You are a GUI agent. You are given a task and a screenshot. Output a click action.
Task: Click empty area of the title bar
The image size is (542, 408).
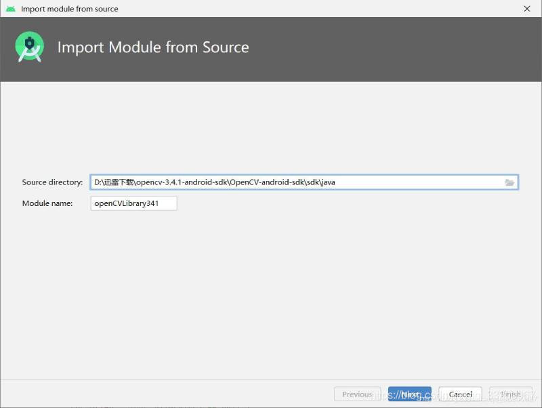click(305, 9)
